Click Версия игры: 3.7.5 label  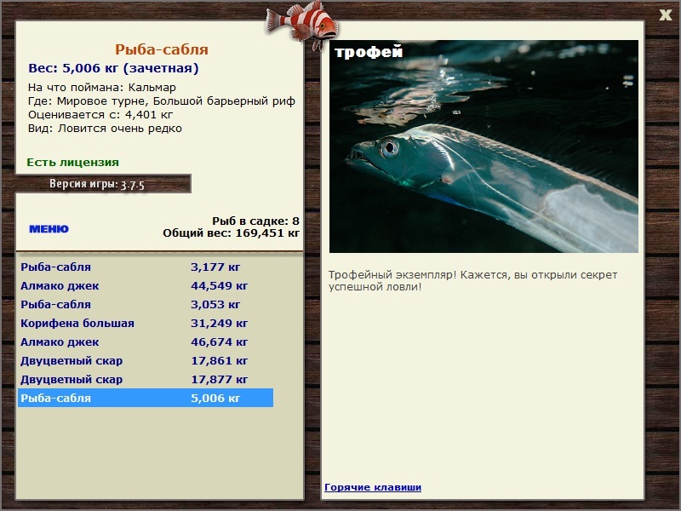point(97,184)
